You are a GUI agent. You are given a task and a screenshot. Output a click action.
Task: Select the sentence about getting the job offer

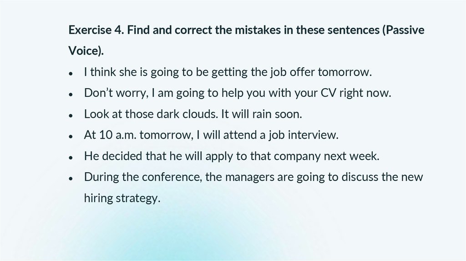coord(228,72)
